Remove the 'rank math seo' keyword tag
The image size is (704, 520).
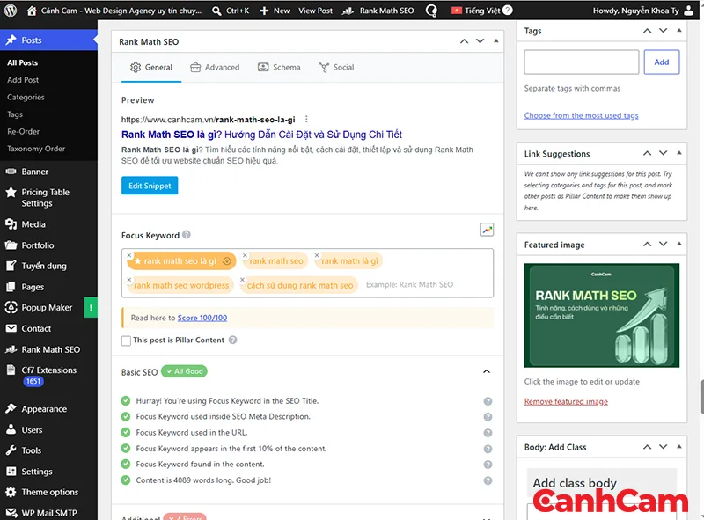(x=245, y=255)
